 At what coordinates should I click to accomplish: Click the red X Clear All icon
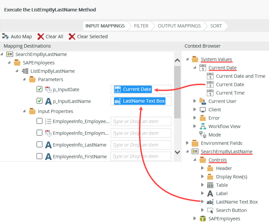(41, 37)
